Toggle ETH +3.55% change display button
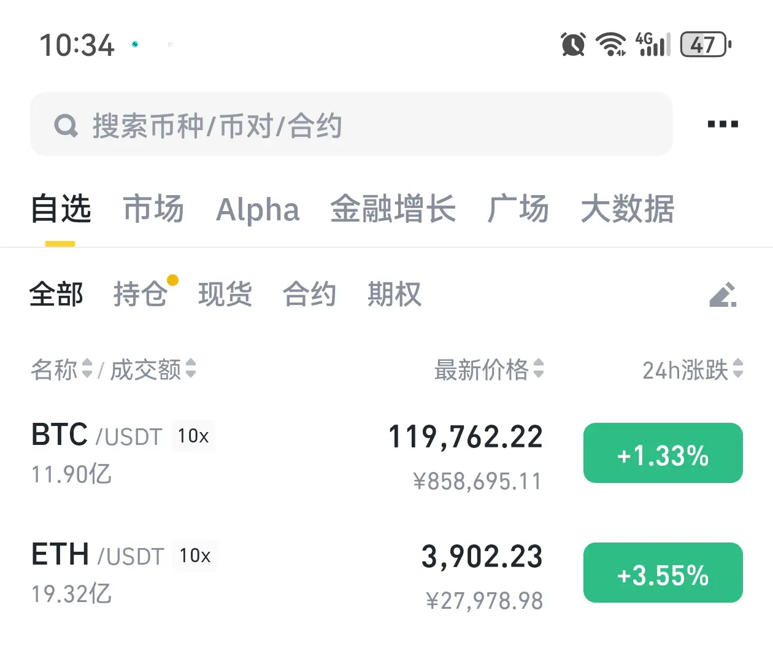 (663, 573)
